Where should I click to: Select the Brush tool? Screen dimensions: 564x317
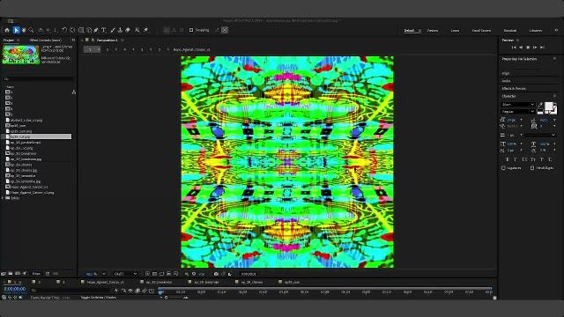[x=112, y=31]
